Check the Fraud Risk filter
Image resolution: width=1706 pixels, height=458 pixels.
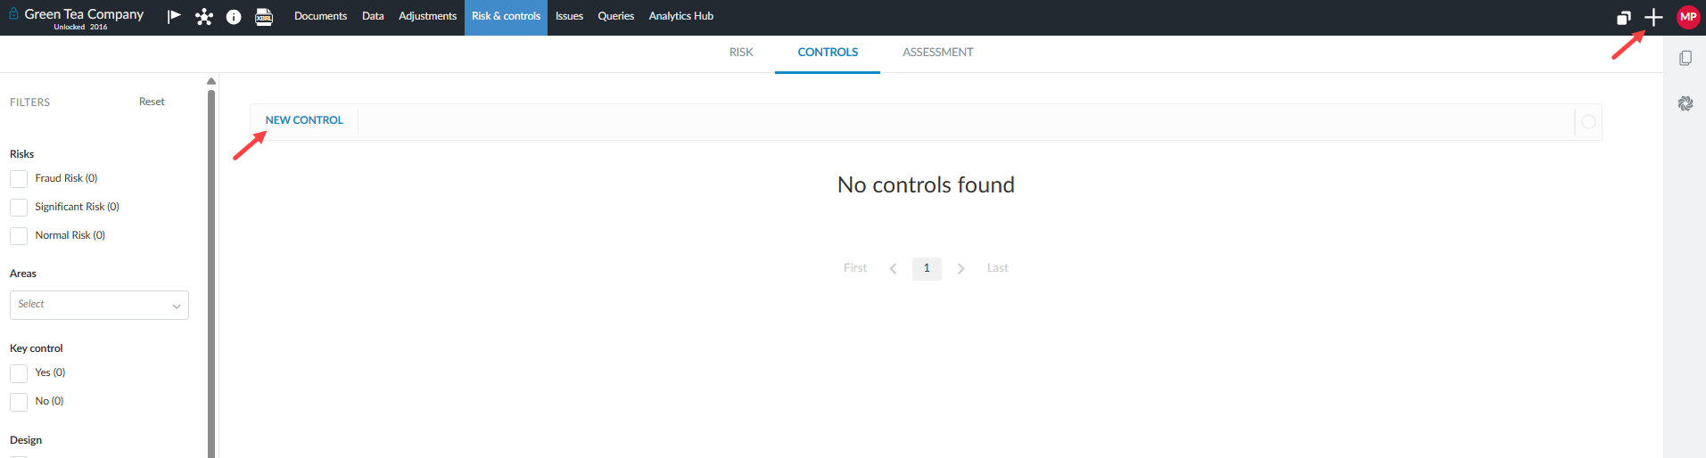click(x=19, y=179)
